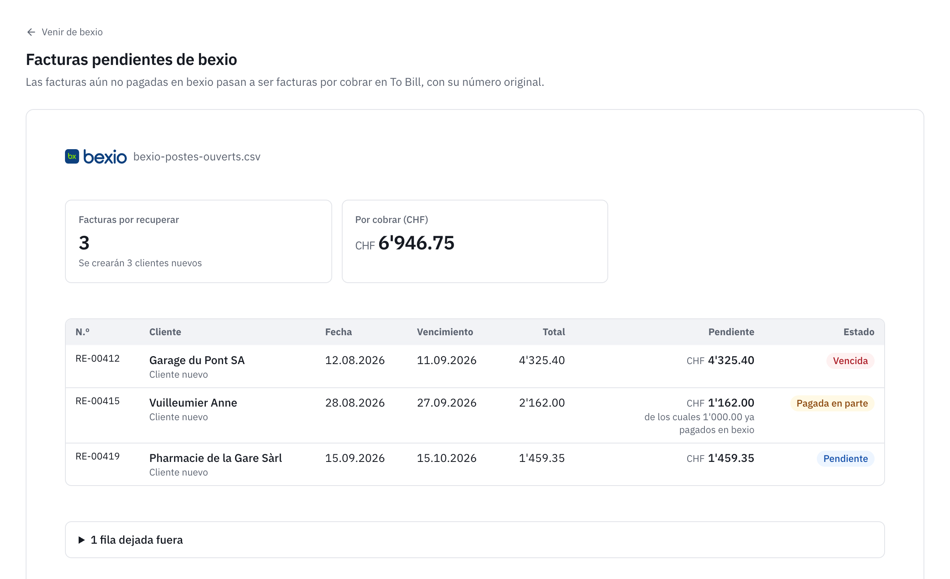950x579 pixels.
Task: Click client name Vuilleumier Anne
Action: pyautogui.click(x=193, y=403)
